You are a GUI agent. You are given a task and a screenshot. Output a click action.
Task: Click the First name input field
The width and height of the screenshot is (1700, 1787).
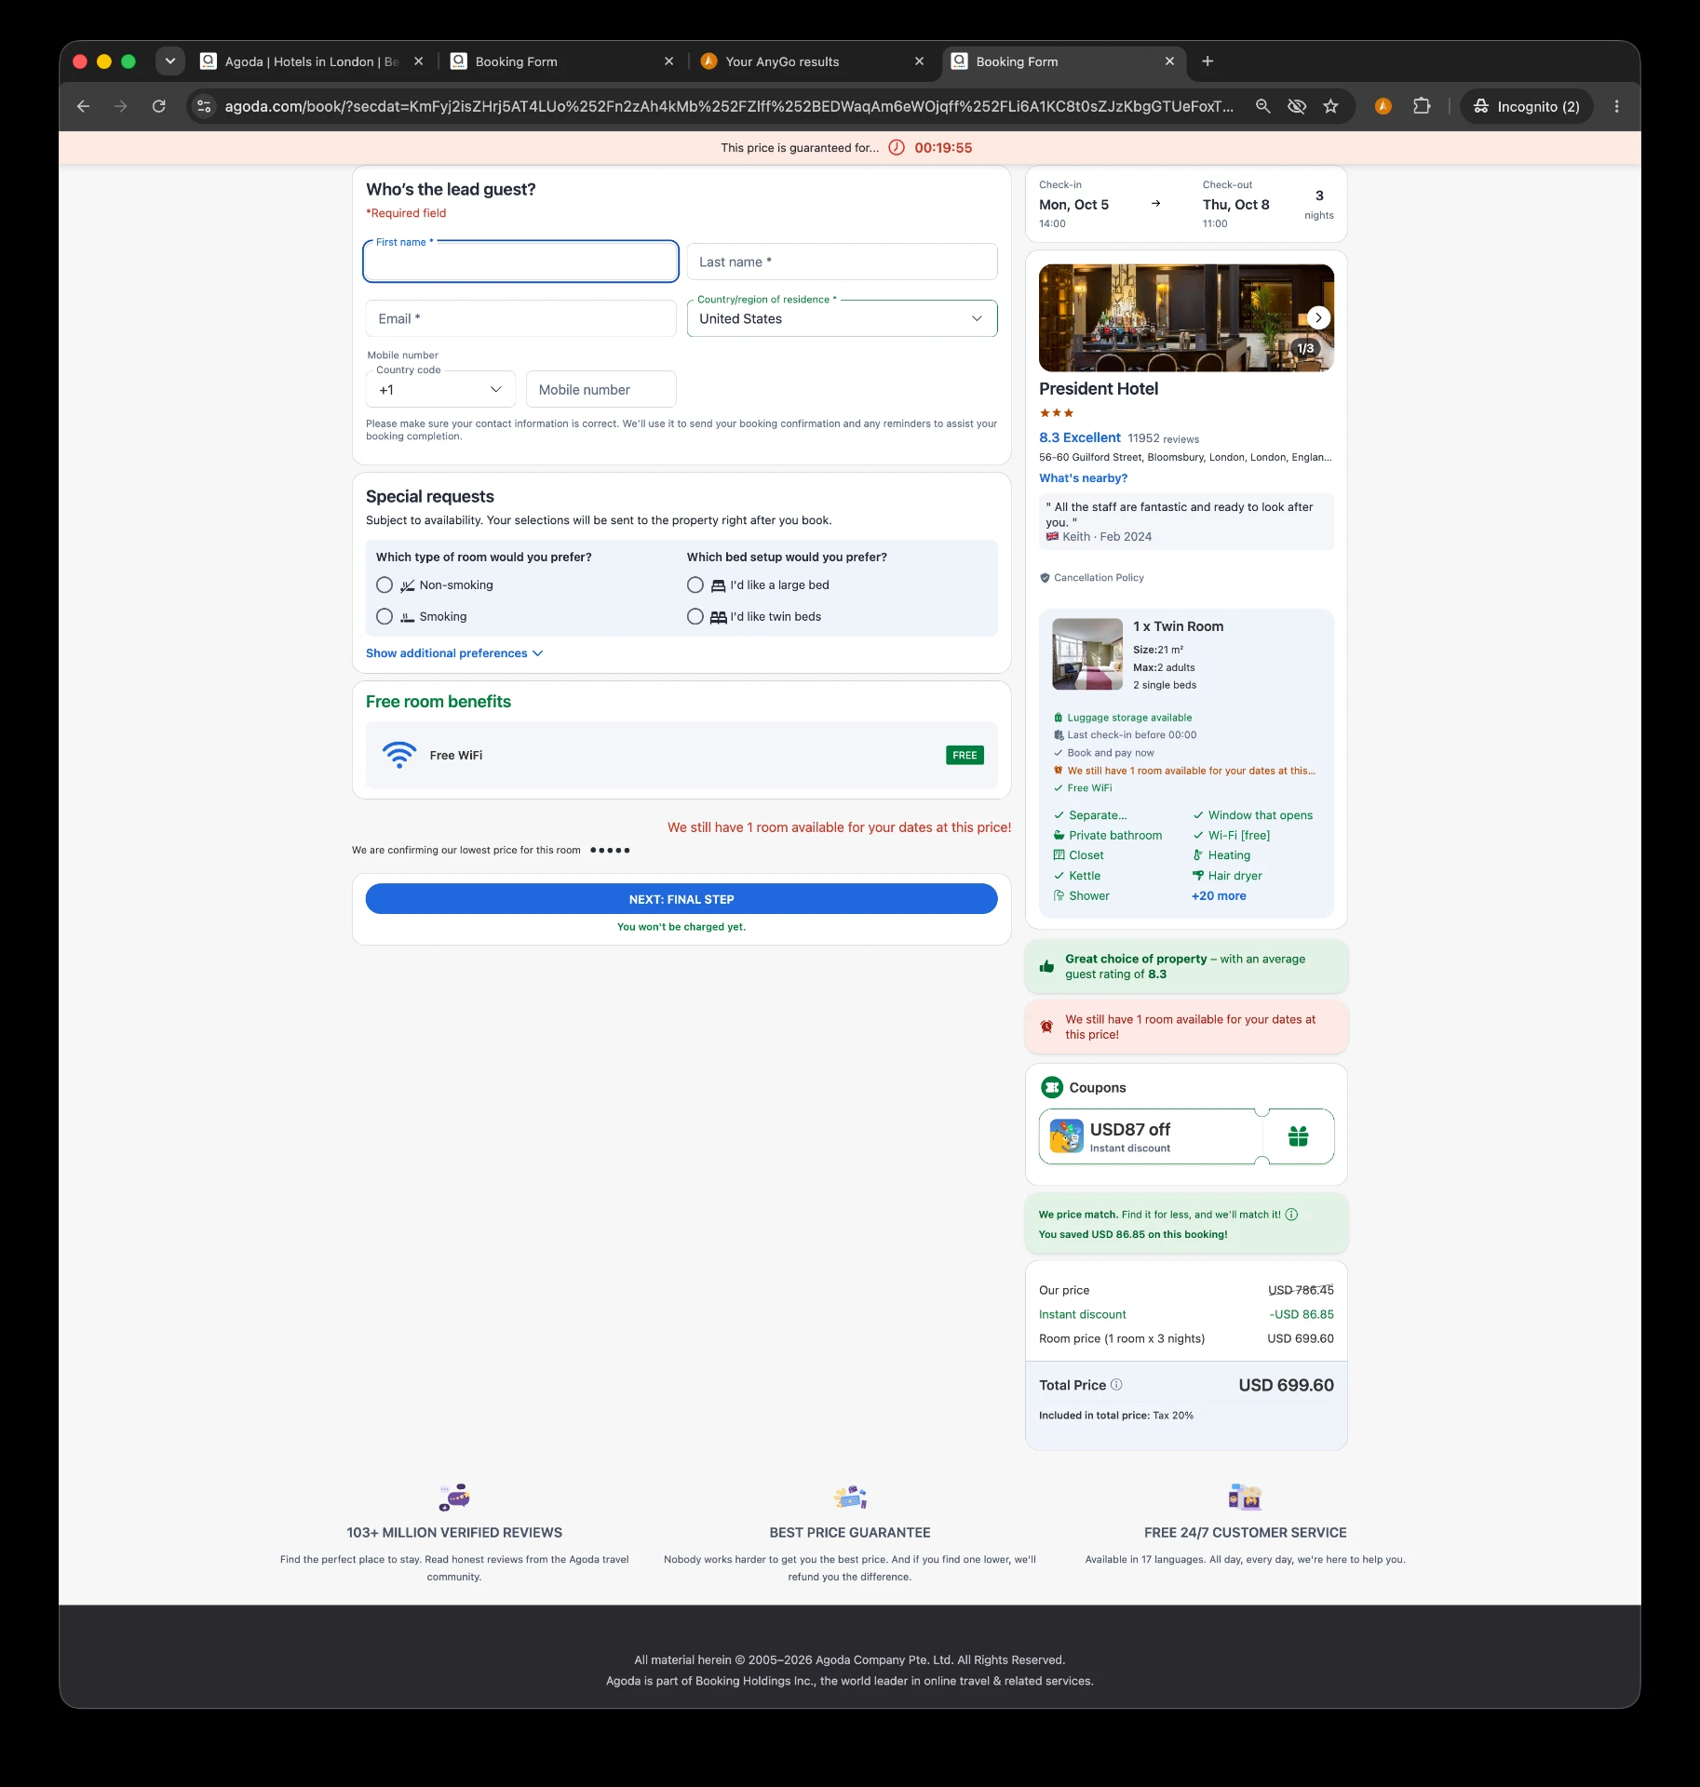click(x=520, y=262)
